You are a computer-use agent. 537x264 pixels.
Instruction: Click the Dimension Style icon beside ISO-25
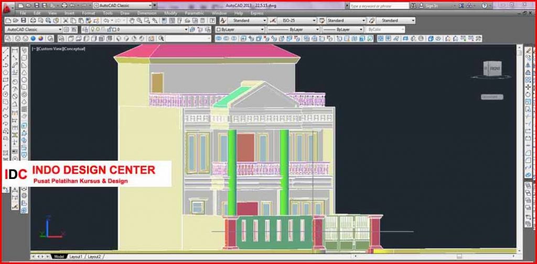pos(273,20)
